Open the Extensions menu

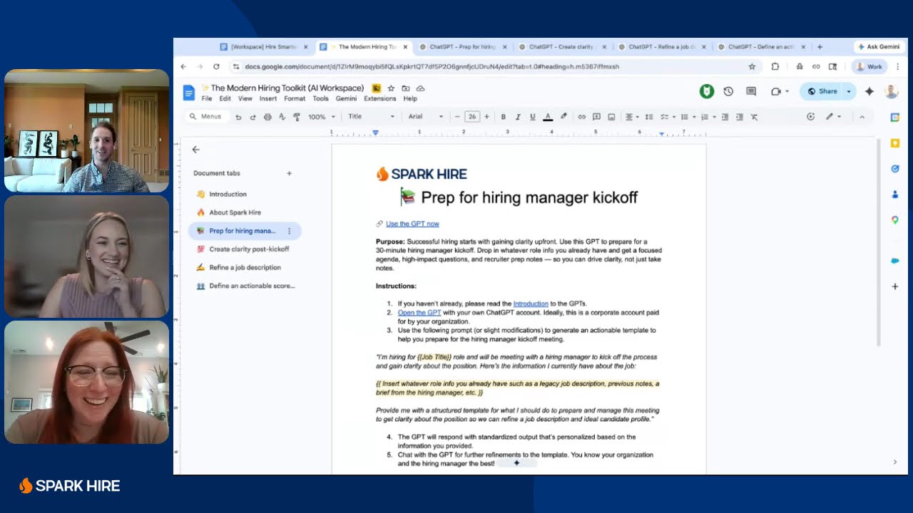tap(379, 99)
